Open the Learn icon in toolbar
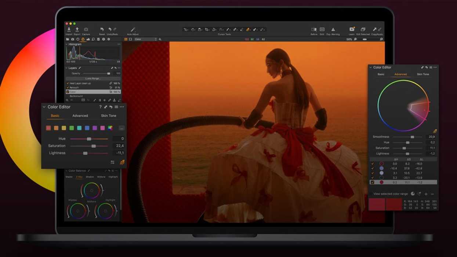 coord(352,29)
